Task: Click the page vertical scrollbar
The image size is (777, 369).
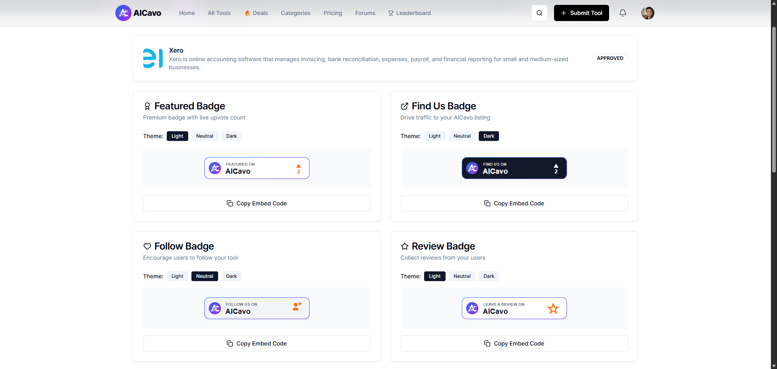Action: [x=774, y=100]
